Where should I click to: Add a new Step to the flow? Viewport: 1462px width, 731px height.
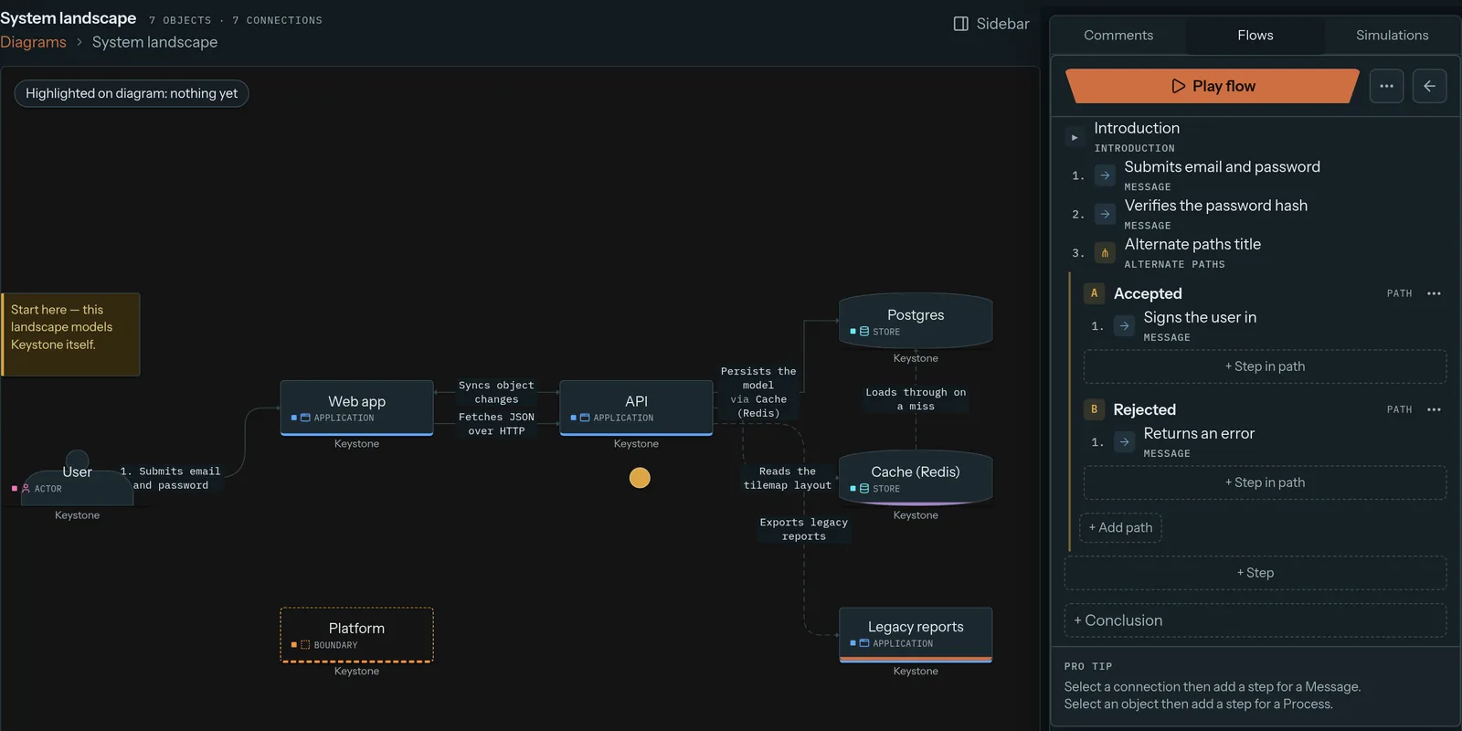coord(1255,573)
